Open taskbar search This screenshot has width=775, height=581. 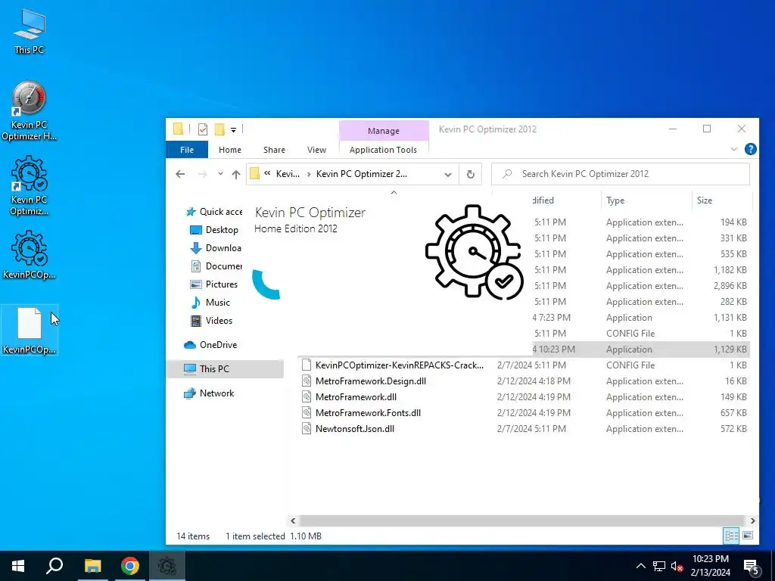tap(54, 566)
